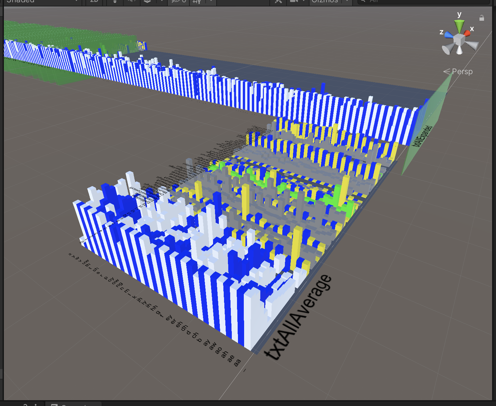
Task: Click the blue Z axis gizmo cone
Action: 448,35
